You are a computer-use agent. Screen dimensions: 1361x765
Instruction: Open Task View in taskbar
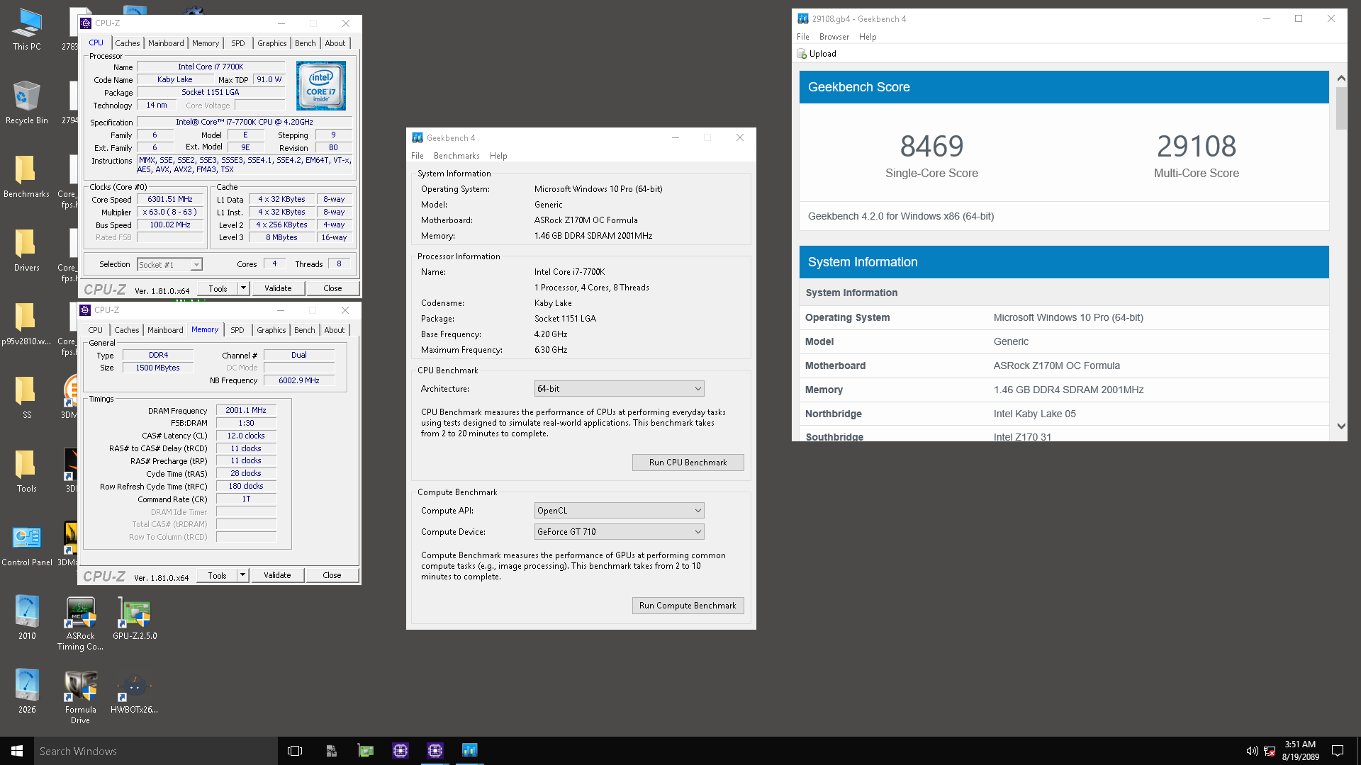point(295,751)
